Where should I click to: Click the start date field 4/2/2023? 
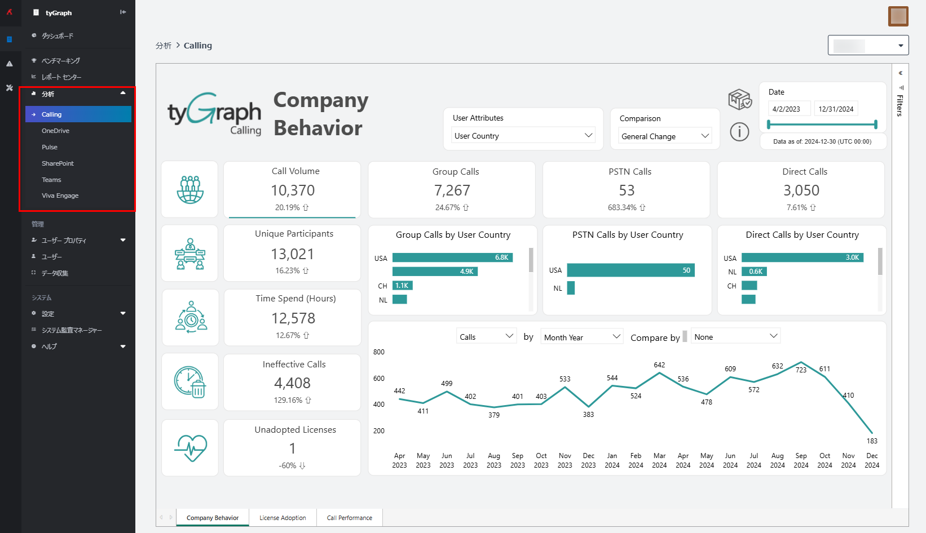790,109
